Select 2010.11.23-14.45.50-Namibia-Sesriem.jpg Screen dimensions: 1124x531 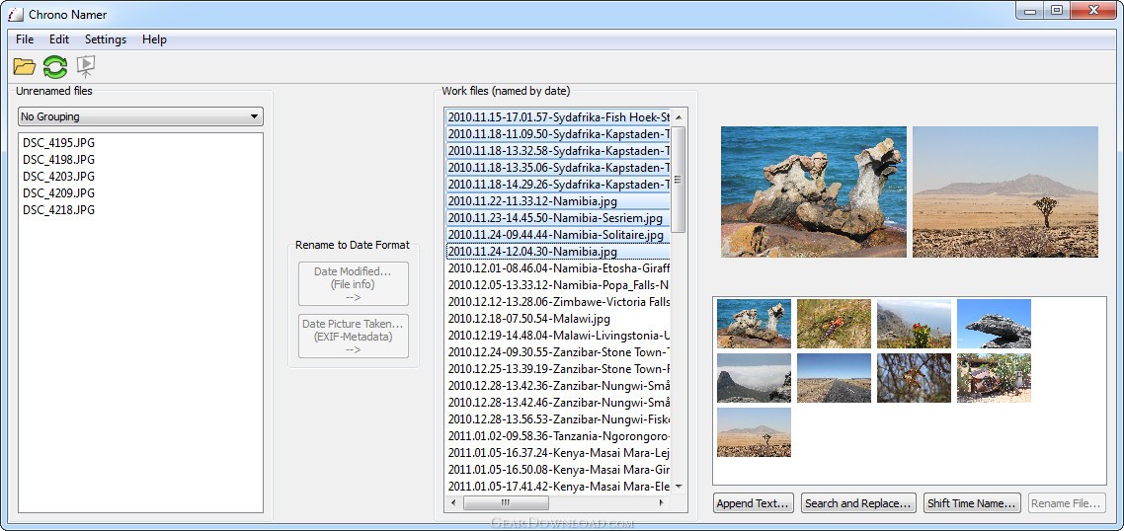(x=558, y=218)
